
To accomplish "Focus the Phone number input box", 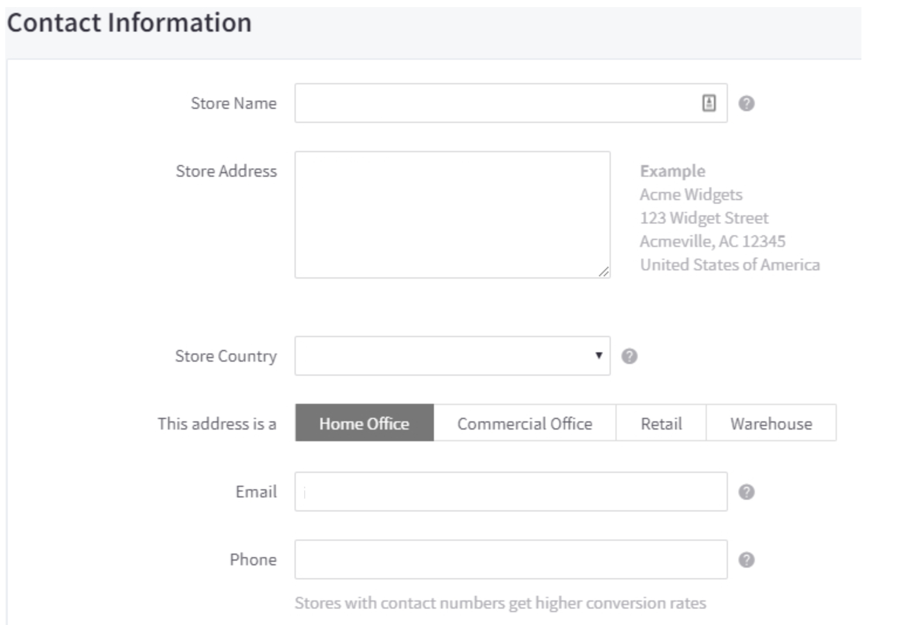I will tap(511, 560).
